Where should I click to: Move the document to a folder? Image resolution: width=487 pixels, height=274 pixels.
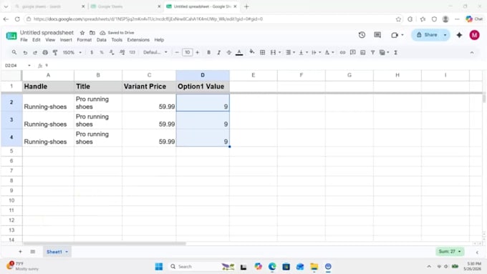point(92,33)
